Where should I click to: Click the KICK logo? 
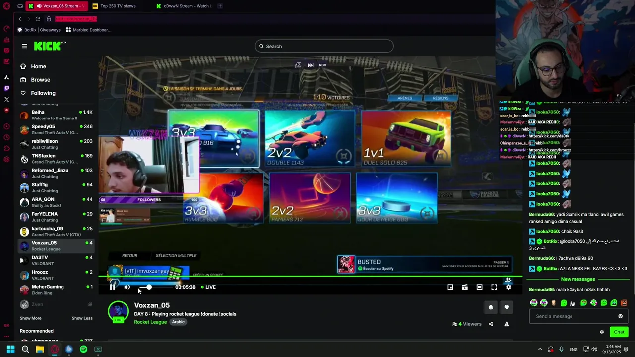coord(50,46)
